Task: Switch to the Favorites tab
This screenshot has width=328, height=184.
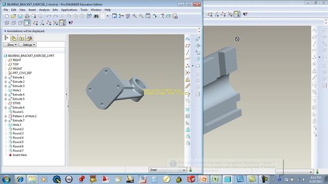Action: [x=22, y=38]
